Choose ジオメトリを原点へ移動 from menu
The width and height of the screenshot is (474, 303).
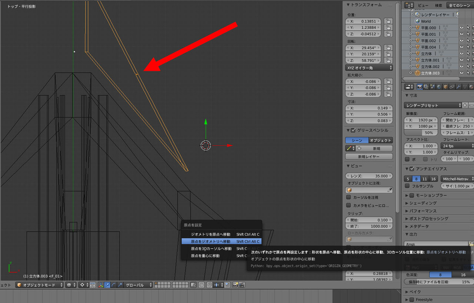[x=221, y=234]
